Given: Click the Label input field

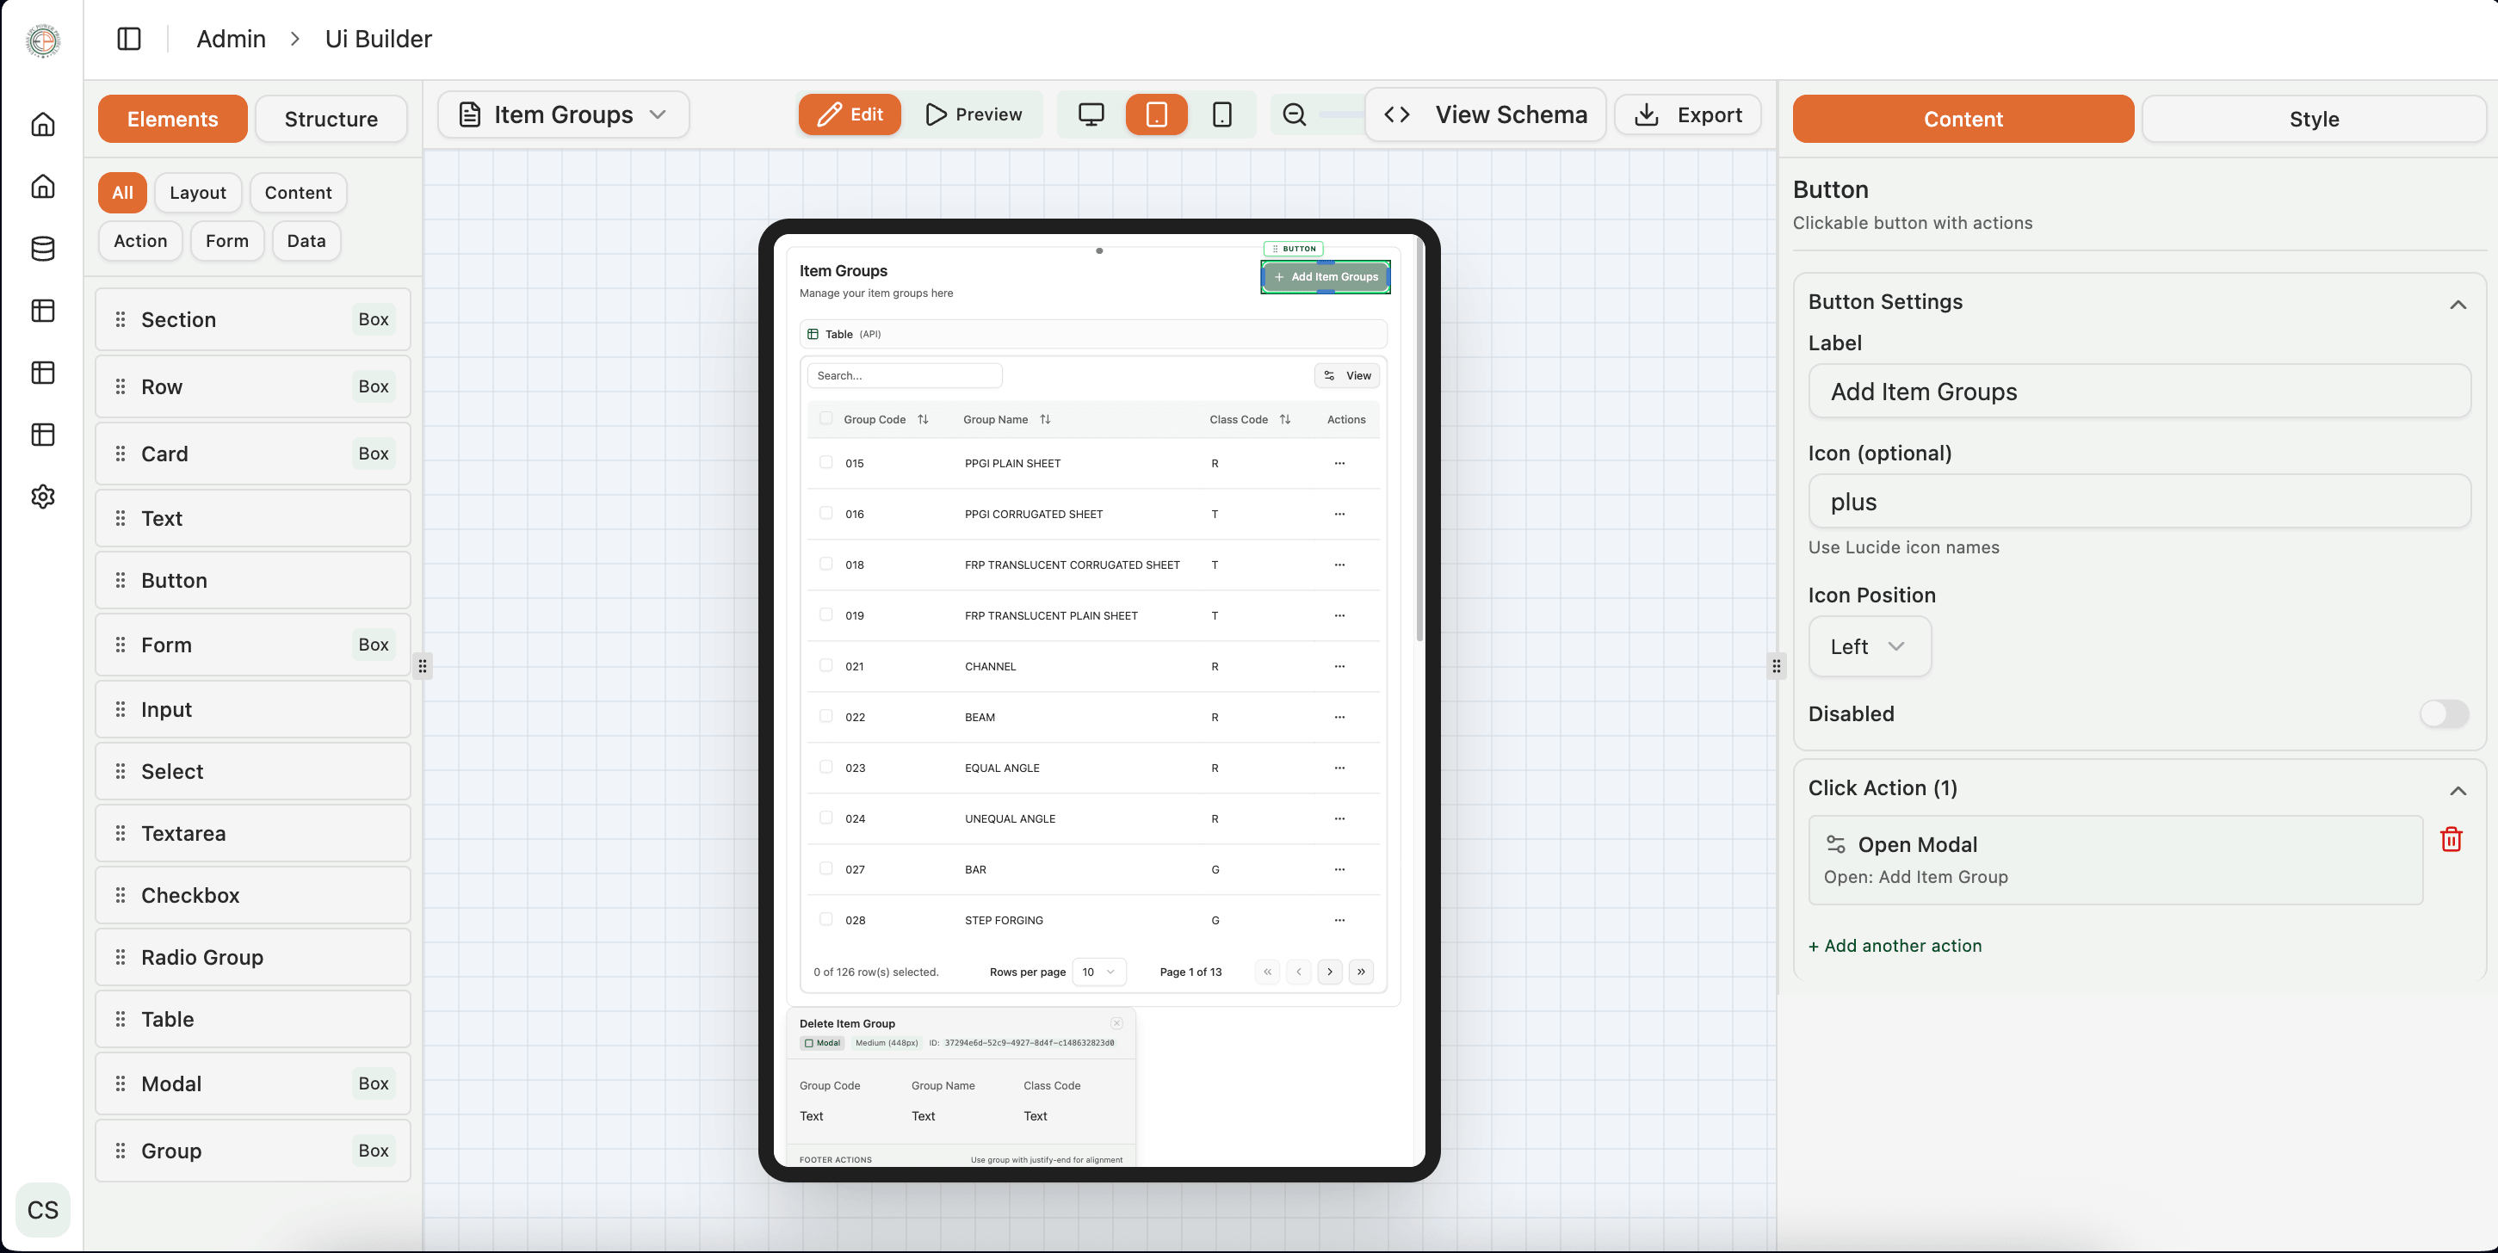Looking at the screenshot, I should (x=2138, y=392).
